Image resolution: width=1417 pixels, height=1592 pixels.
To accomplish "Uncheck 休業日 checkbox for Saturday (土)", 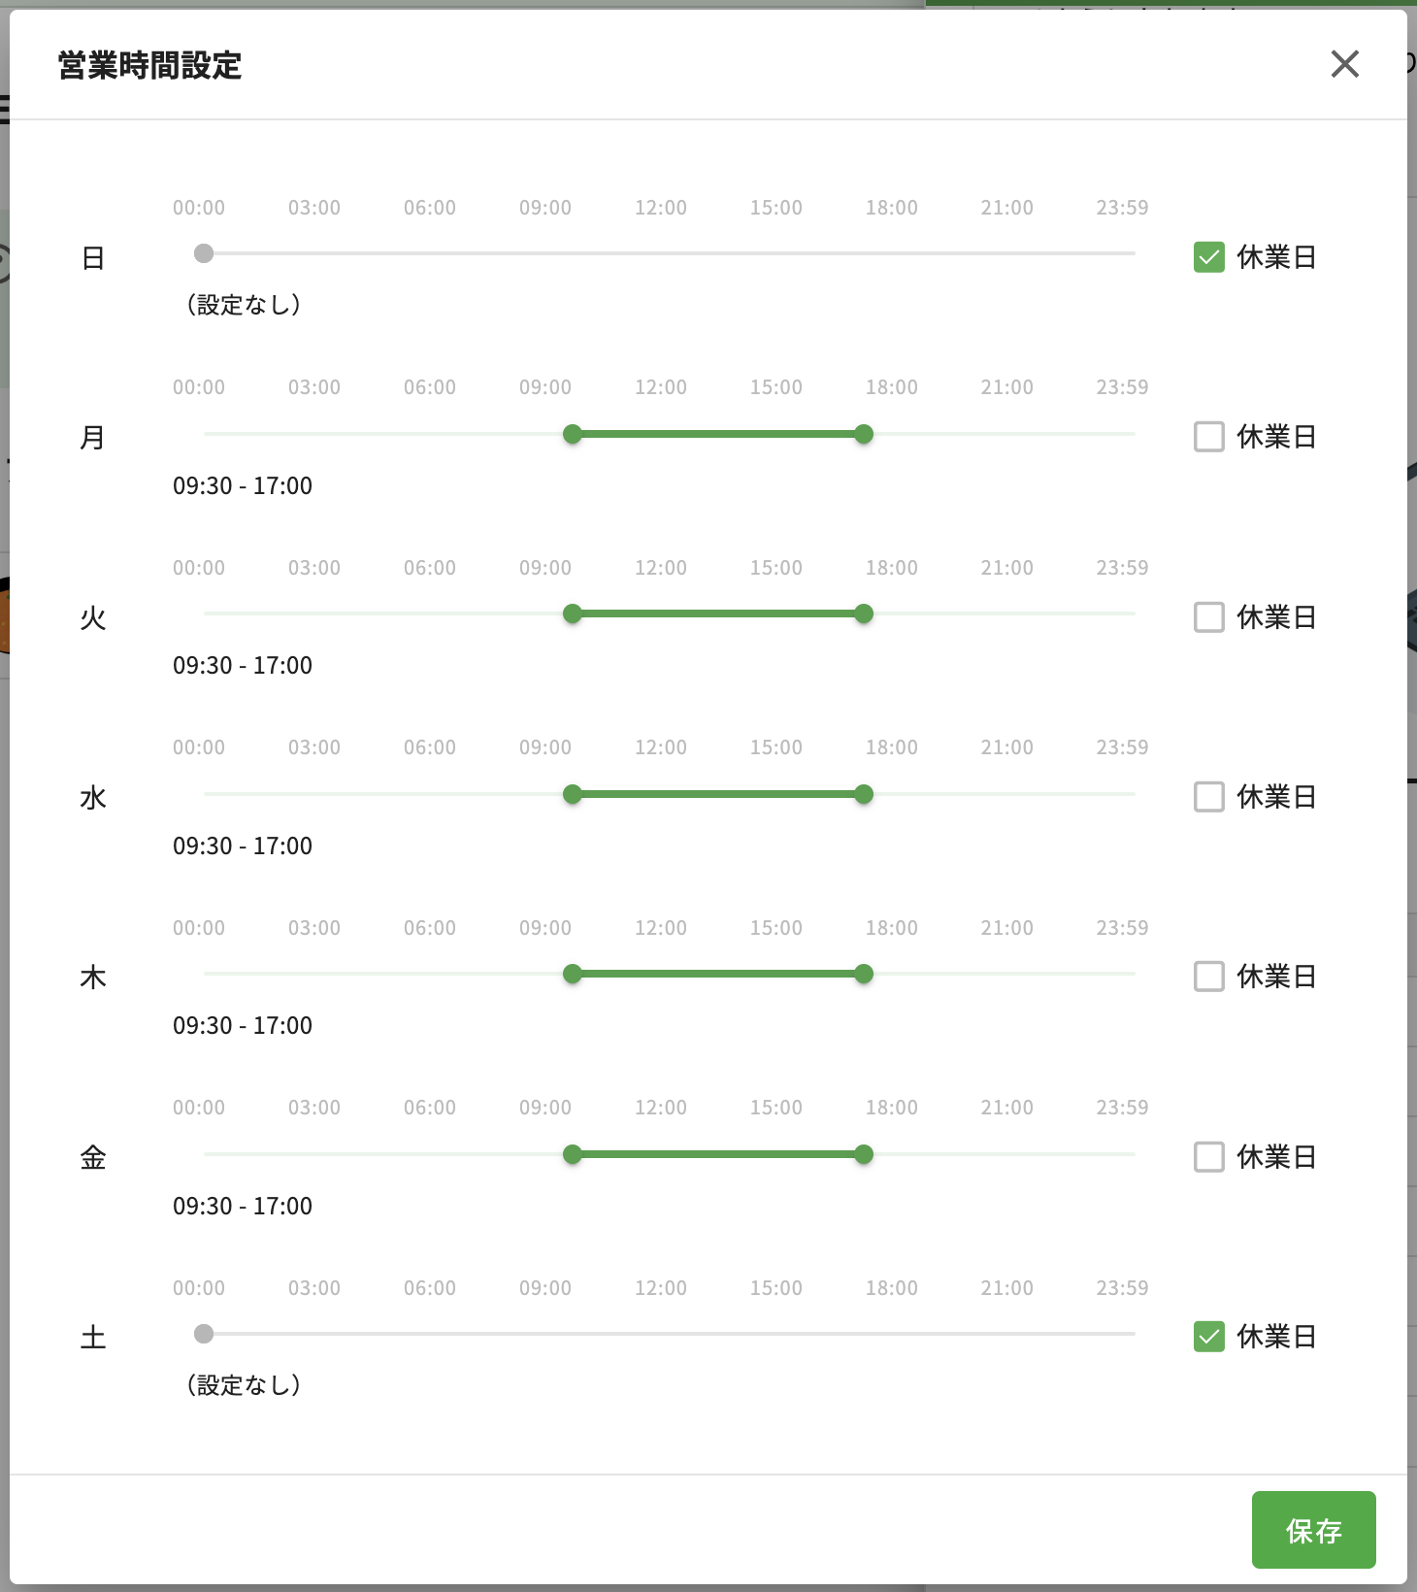I will 1209,1337.
